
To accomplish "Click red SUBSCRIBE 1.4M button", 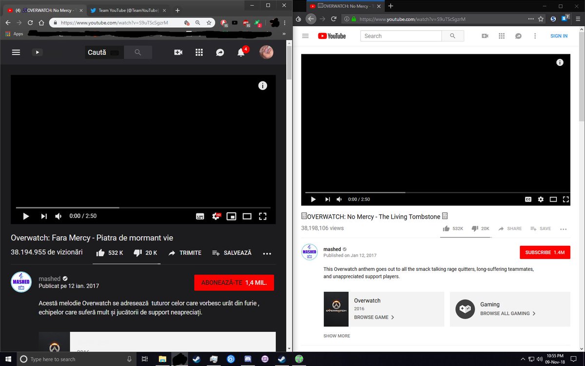I will (x=545, y=252).
